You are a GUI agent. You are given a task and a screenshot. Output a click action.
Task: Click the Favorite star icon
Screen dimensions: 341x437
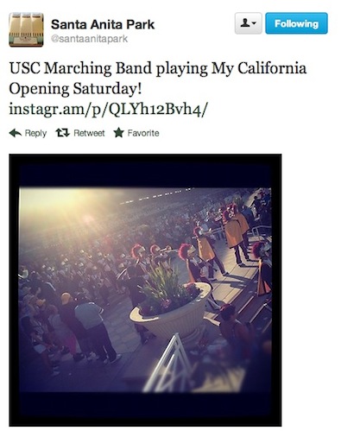(x=118, y=133)
